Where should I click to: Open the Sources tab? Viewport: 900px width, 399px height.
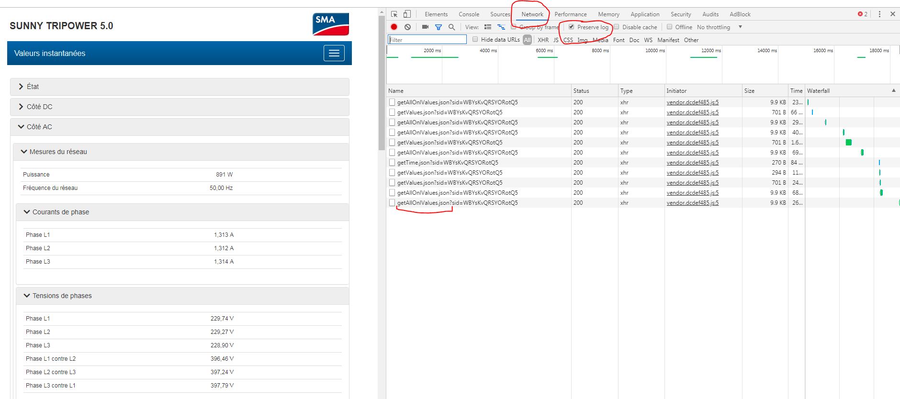tap(500, 14)
